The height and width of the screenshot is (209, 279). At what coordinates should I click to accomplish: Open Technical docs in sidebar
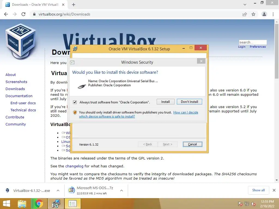(23, 110)
